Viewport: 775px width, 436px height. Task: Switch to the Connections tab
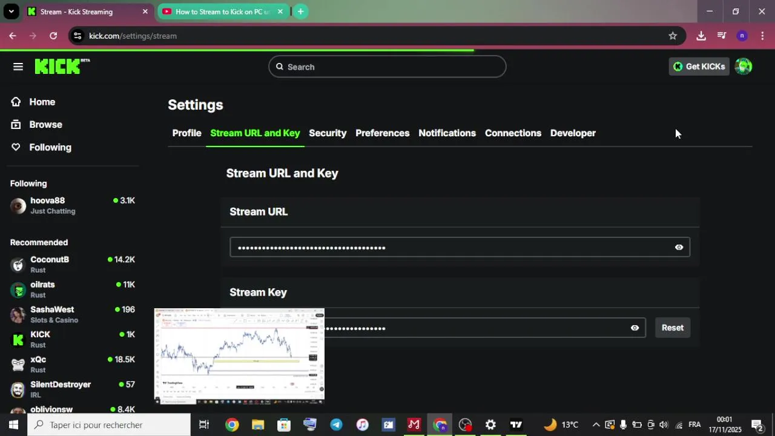[513, 133]
